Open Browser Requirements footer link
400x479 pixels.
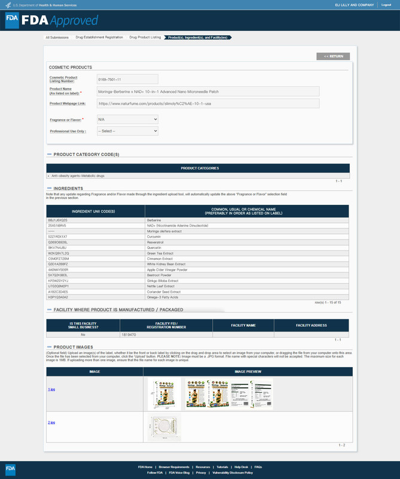[174, 467]
